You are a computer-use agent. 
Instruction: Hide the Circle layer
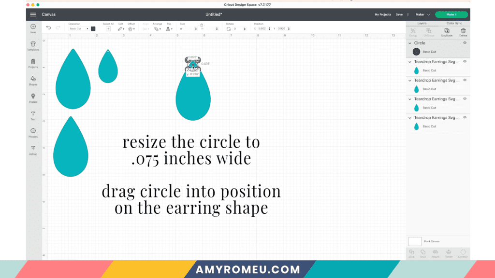coord(465,43)
